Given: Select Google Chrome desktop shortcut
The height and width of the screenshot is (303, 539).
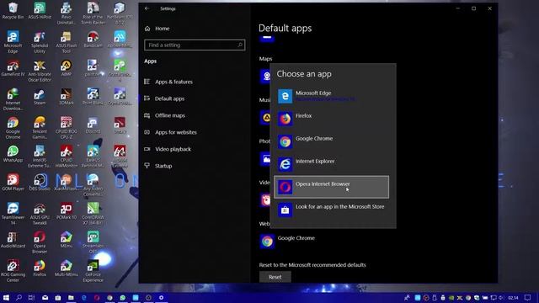Looking at the screenshot, I should [x=13, y=128].
